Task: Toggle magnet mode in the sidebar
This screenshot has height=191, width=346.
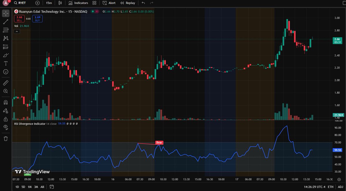Action: tap(5, 102)
